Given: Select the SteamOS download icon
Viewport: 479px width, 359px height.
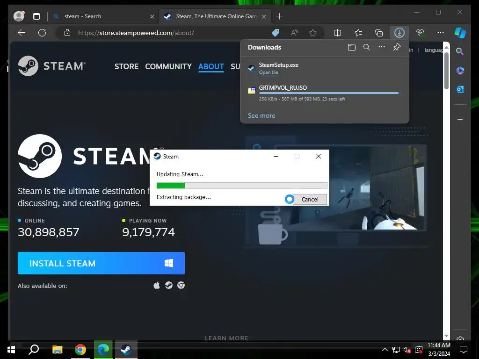Looking at the screenshot, I should coord(168,285).
